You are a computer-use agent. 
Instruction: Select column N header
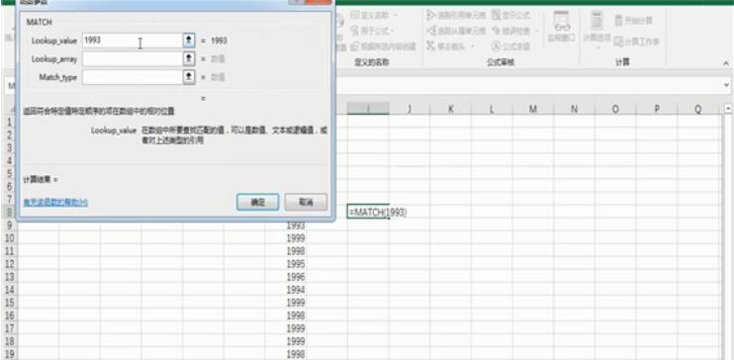tap(574, 109)
